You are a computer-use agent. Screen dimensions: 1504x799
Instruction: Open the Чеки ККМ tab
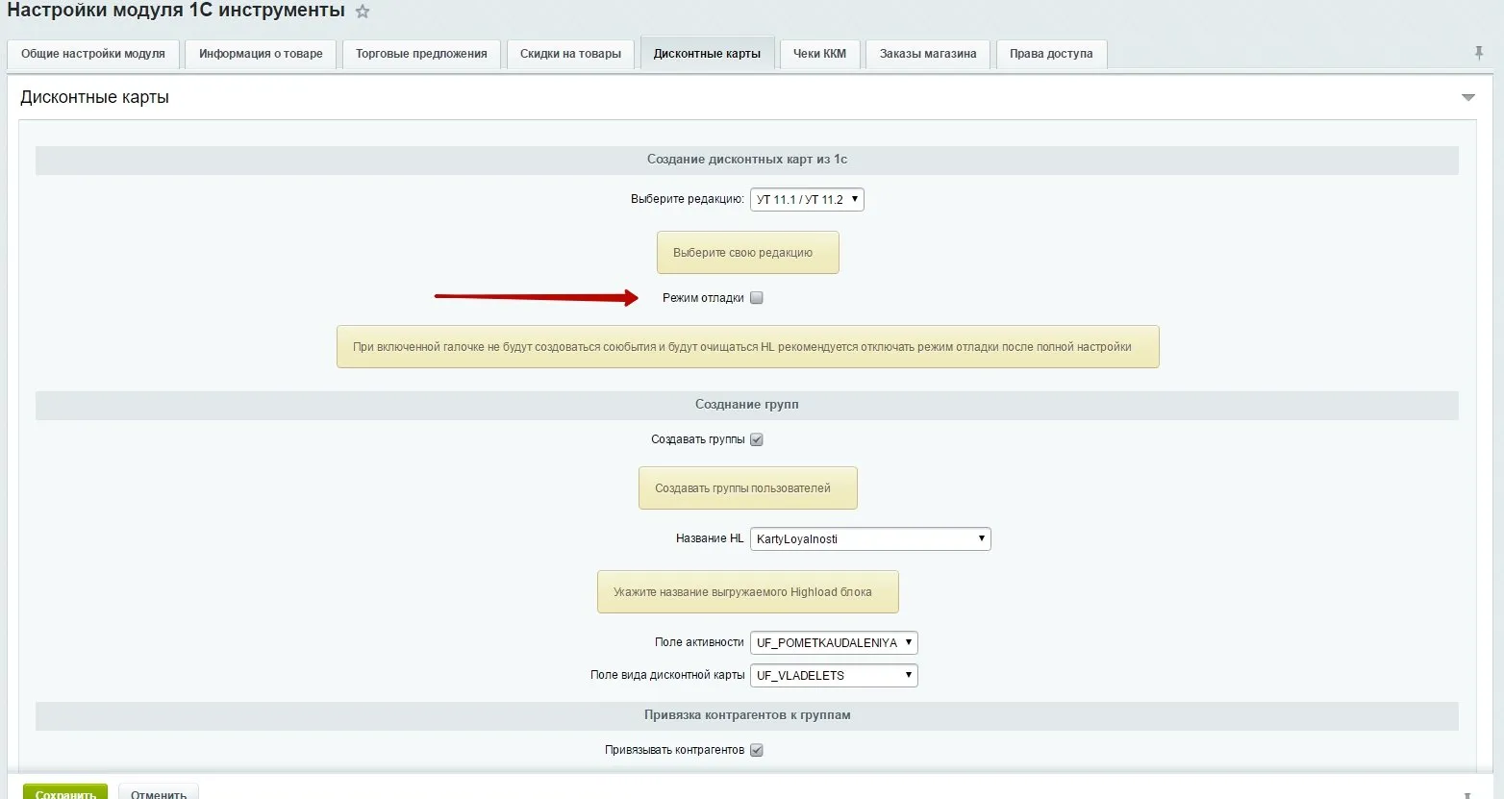point(819,54)
